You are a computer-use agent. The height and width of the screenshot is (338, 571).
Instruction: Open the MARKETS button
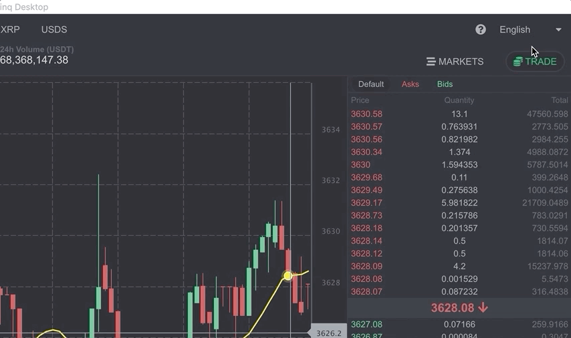click(x=455, y=61)
